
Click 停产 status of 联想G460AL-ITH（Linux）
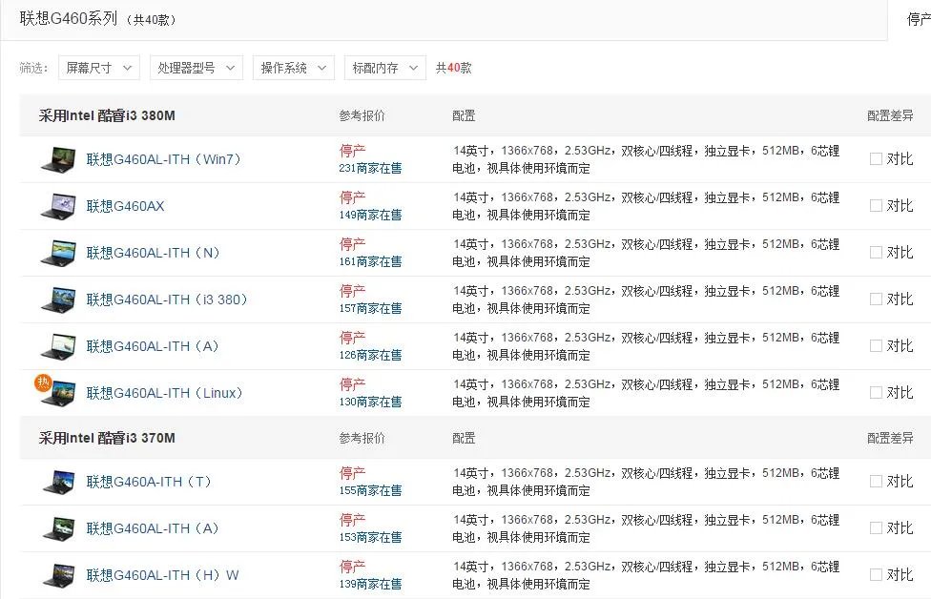[352, 384]
